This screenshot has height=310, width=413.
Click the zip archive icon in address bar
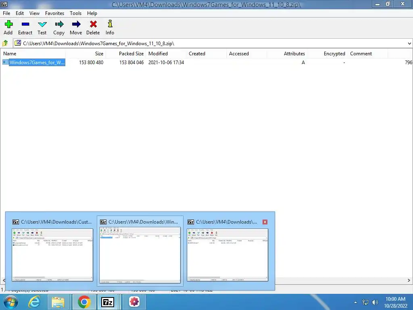18,43
